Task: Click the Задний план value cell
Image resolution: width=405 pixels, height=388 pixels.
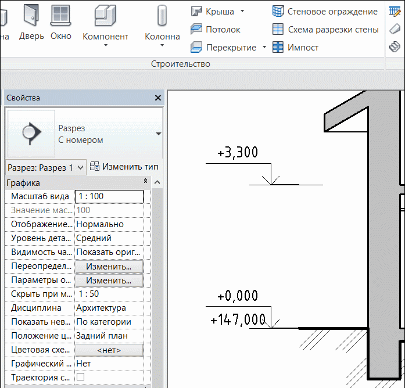Action: 109,336
